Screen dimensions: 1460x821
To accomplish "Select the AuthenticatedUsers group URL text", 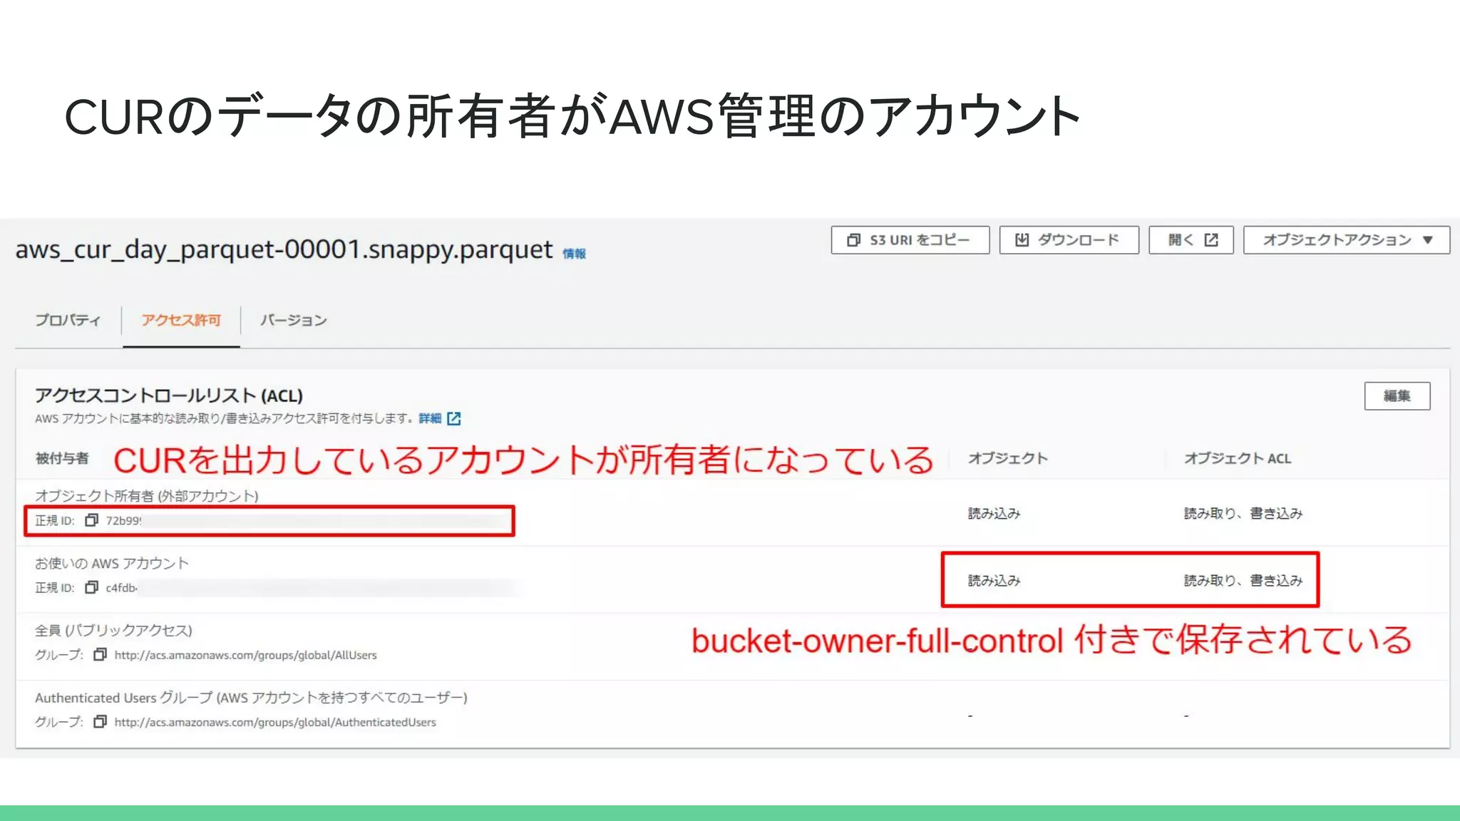I will point(275,722).
